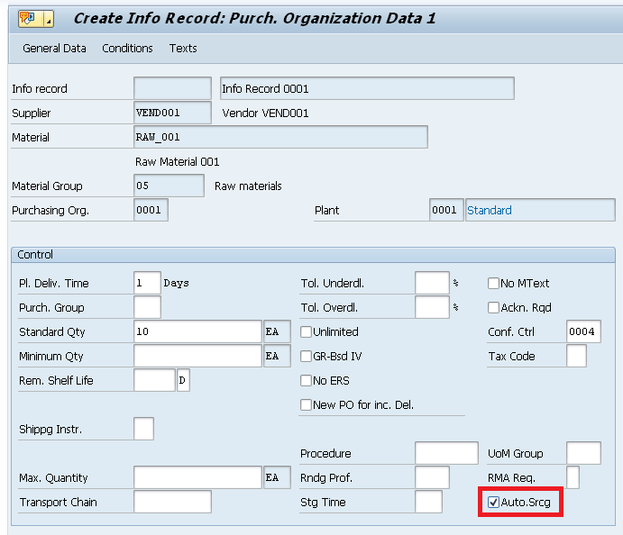This screenshot has width=623, height=535.
Task: Click the Minimum Qty field
Action: (197, 356)
